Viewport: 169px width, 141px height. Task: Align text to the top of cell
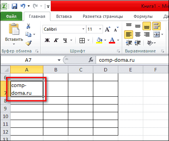(129, 25)
